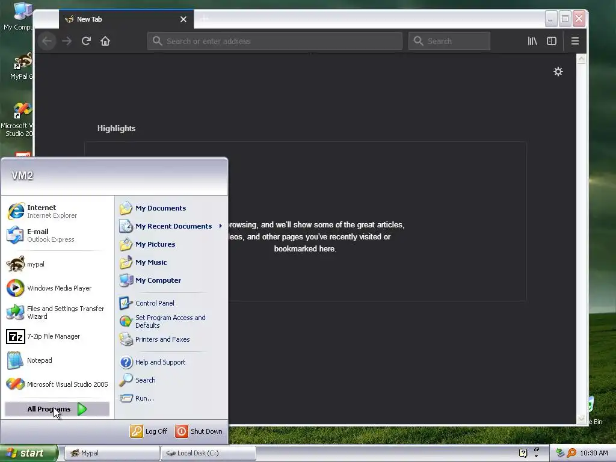Image resolution: width=616 pixels, height=462 pixels.
Task: Click the taskbar help question mark icon
Action: (523, 453)
